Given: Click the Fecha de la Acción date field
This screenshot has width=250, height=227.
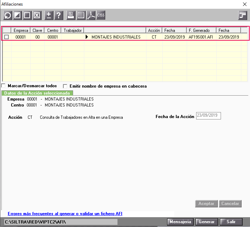Looking at the screenshot, I should (208, 116).
